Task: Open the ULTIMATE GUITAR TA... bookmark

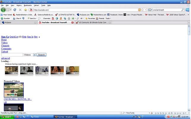Action: [x=65, y=15]
